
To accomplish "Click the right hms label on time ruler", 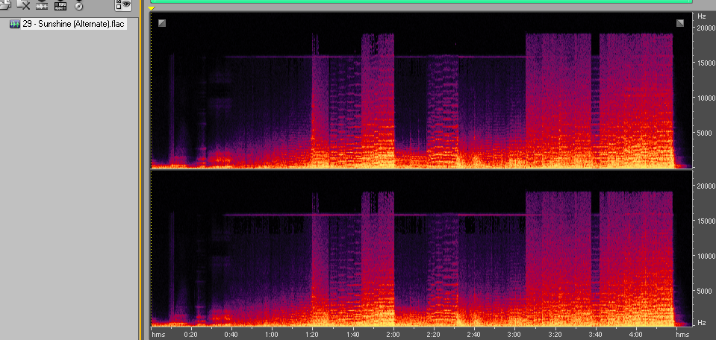I will [x=683, y=335].
